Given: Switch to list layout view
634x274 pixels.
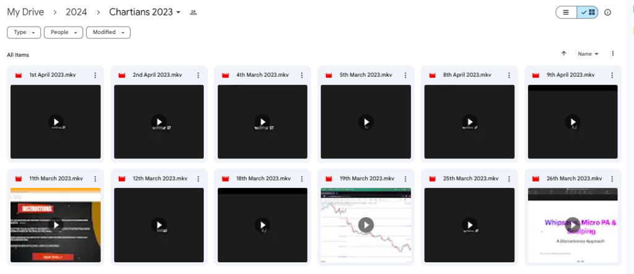Looking at the screenshot, I should 566,12.
